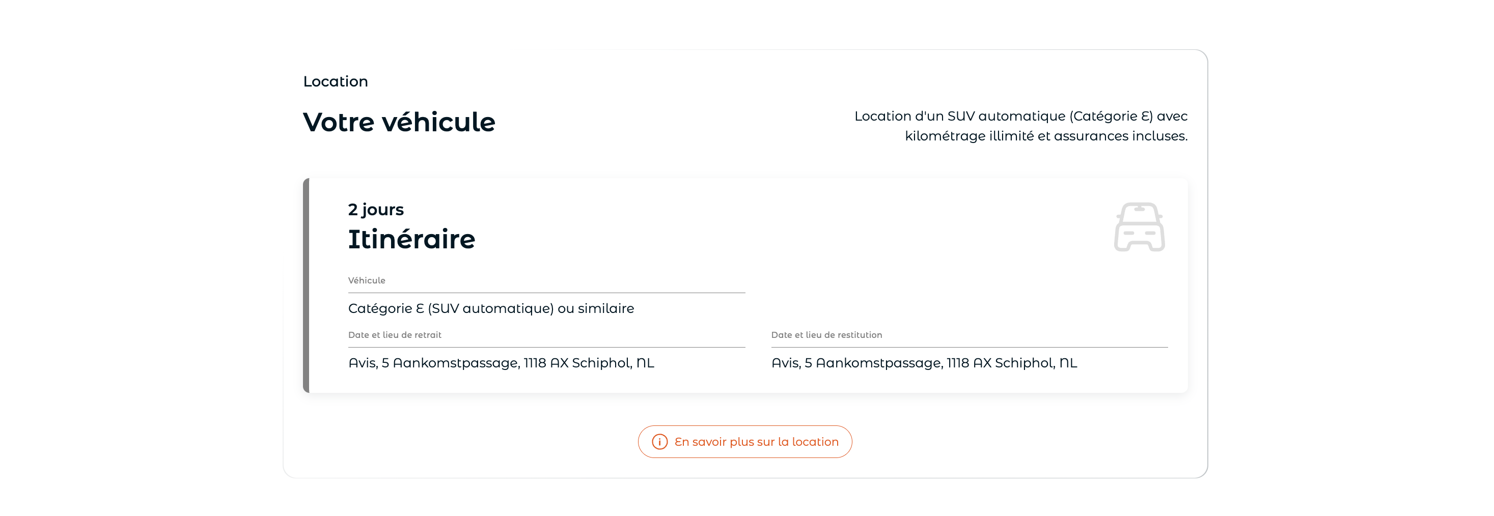The height and width of the screenshot is (516, 1494).
Task: Click the car icon in itinerary card
Action: click(x=1139, y=226)
